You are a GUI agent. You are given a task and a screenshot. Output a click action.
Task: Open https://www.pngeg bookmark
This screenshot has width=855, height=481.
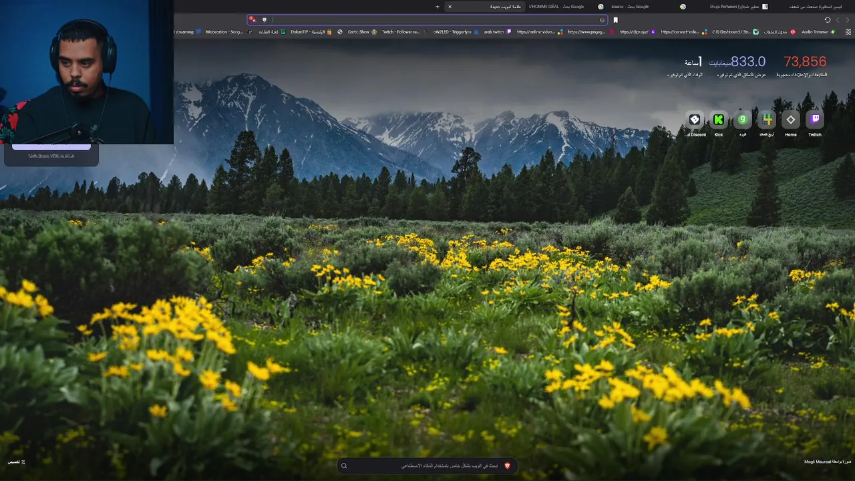point(590,32)
